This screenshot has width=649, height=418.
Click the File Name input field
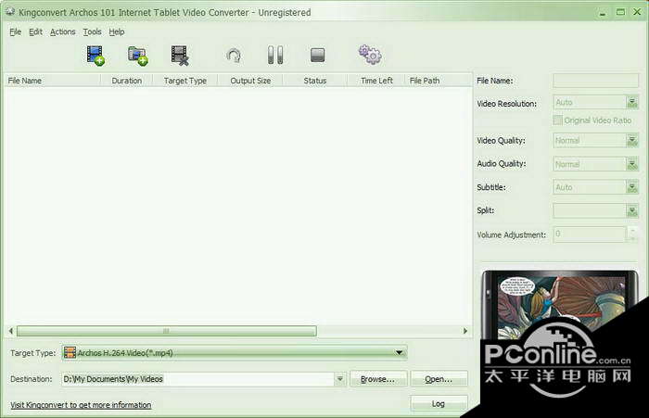coord(595,81)
